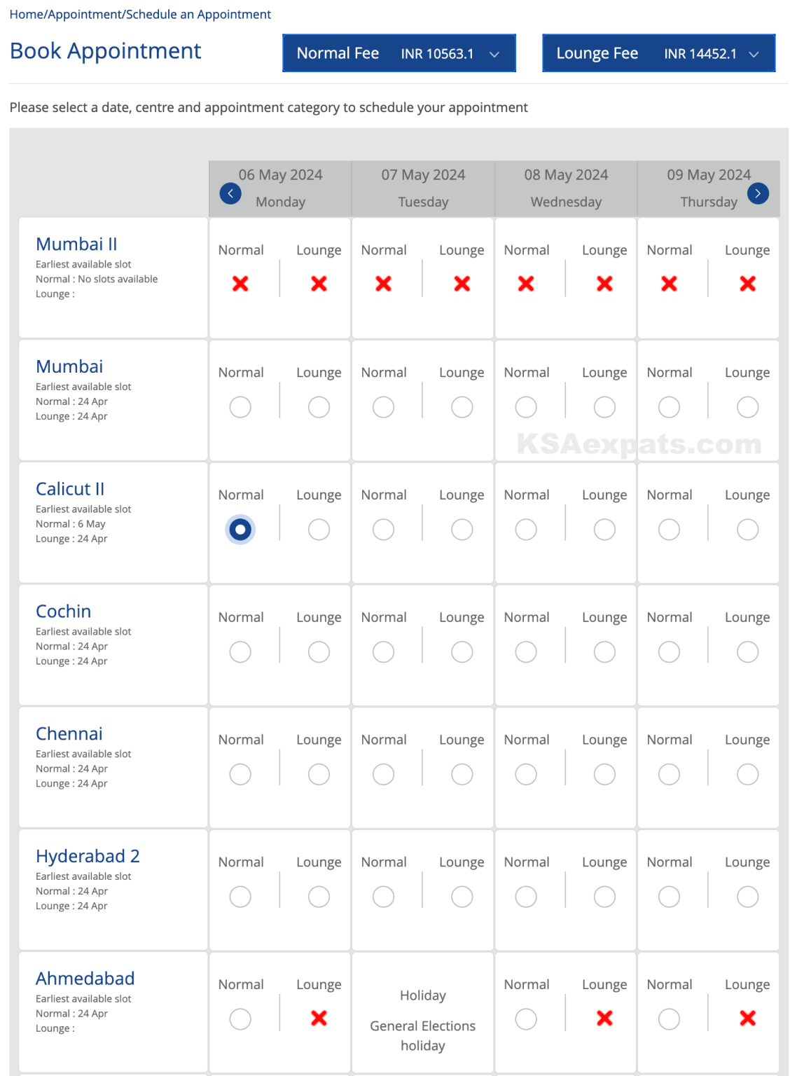Click the Ahmedabad centre name
This screenshot has width=797, height=1076.
tap(85, 979)
